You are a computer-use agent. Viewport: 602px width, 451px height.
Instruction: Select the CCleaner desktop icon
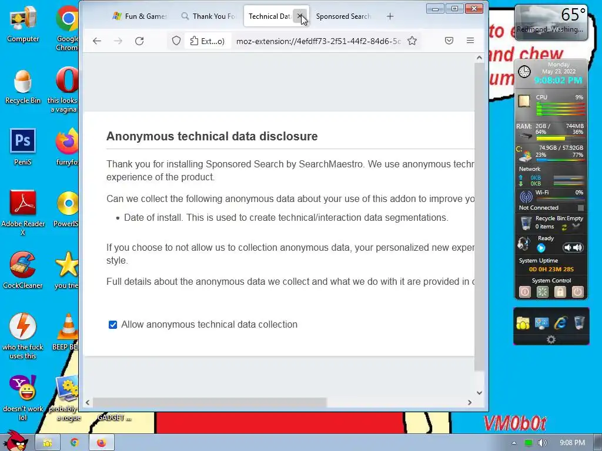click(x=23, y=270)
